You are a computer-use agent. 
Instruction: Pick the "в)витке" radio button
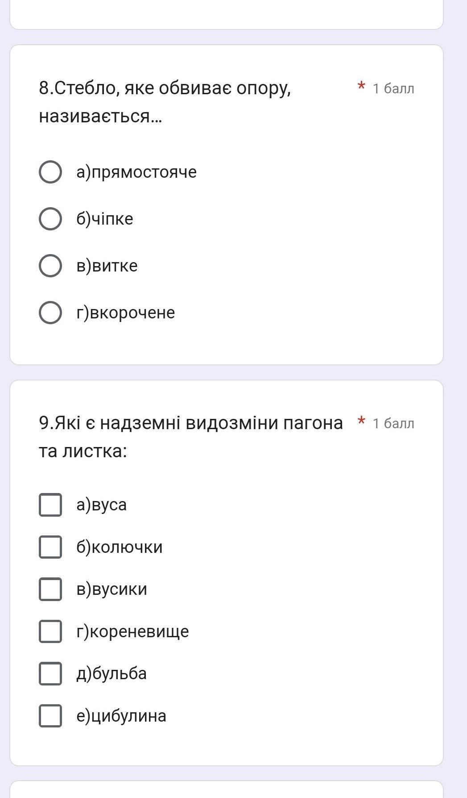point(50,266)
